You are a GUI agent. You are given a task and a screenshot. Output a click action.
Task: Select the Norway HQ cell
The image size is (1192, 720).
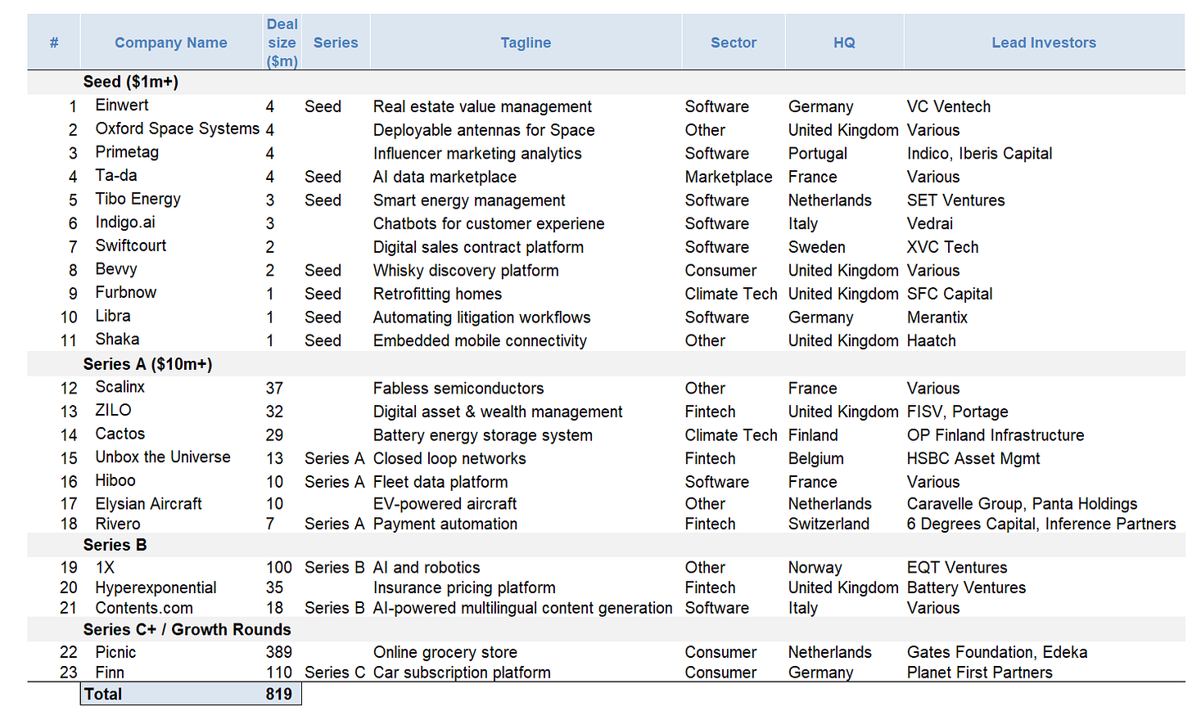(x=815, y=567)
